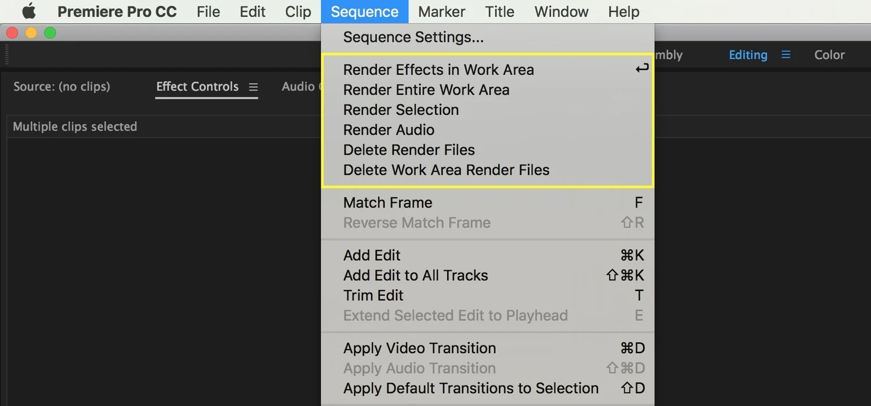Open the File menu
This screenshot has width=871, height=406.
tap(208, 12)
